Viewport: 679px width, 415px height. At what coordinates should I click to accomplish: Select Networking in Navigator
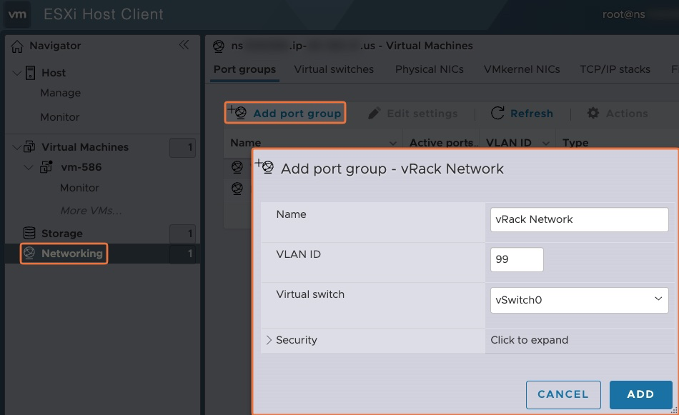72,253
